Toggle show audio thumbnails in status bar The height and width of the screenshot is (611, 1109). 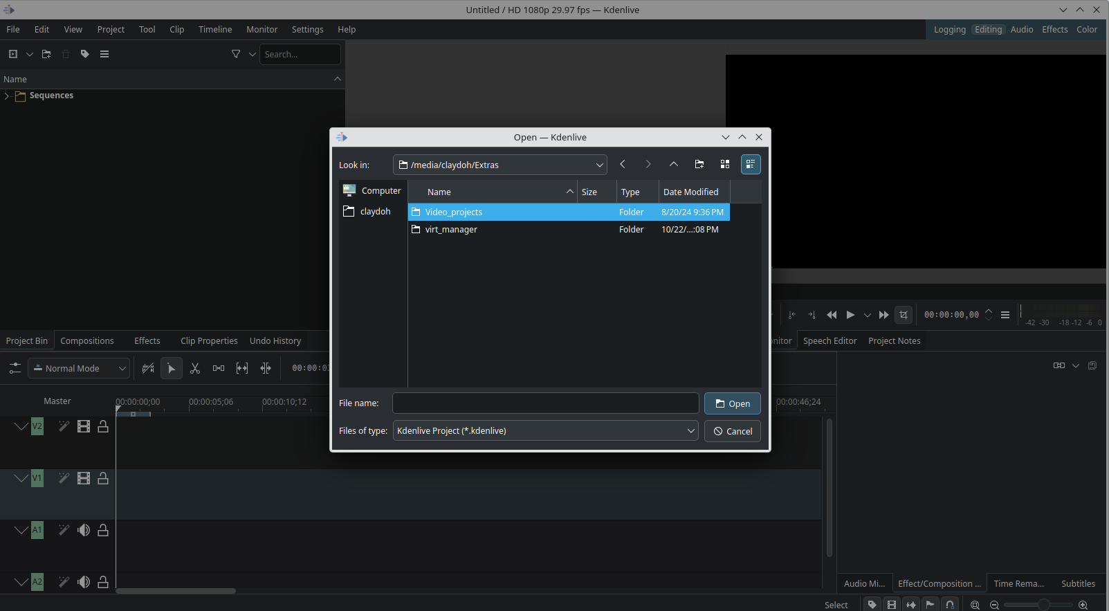click(911, 605)
